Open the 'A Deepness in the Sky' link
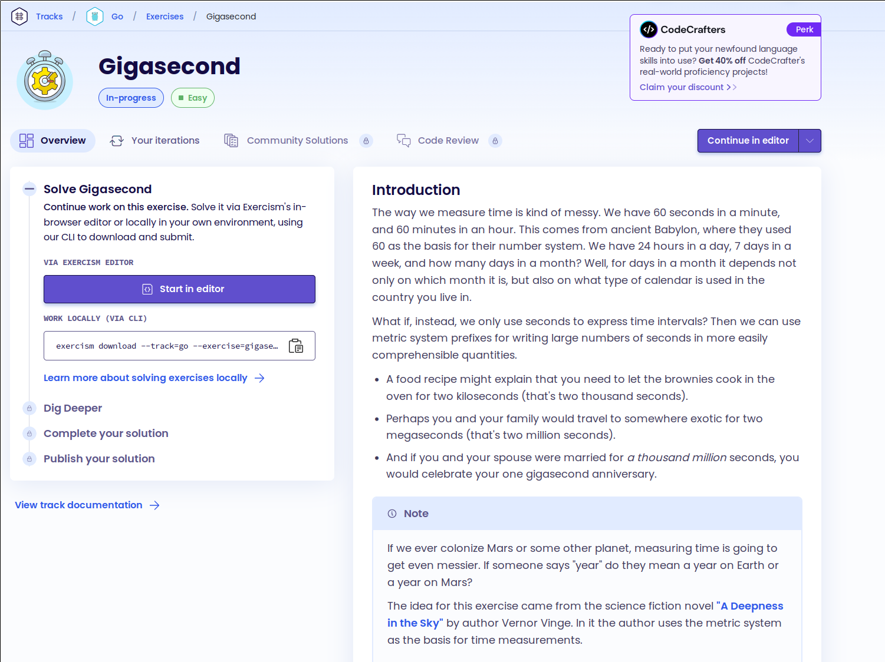 tap(749, 605)
